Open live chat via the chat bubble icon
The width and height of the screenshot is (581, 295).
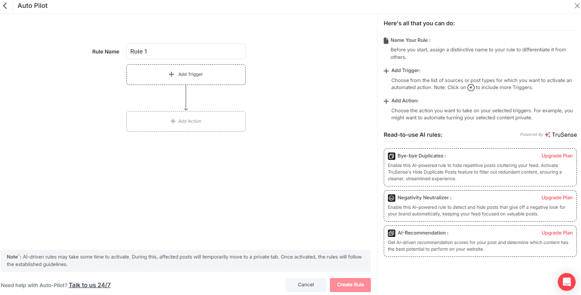coord(566,282)
